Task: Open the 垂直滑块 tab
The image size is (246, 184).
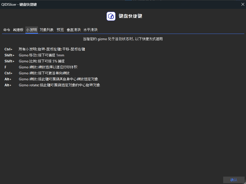Action: tap(74, 30)
